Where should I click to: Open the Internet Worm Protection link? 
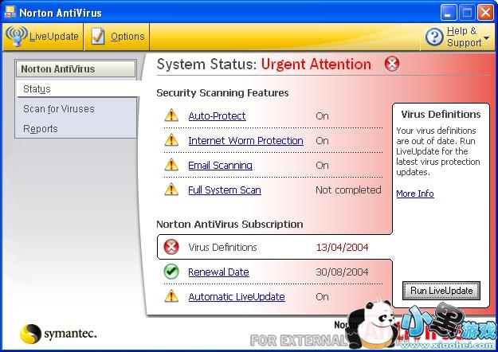[x=246, y=141]
